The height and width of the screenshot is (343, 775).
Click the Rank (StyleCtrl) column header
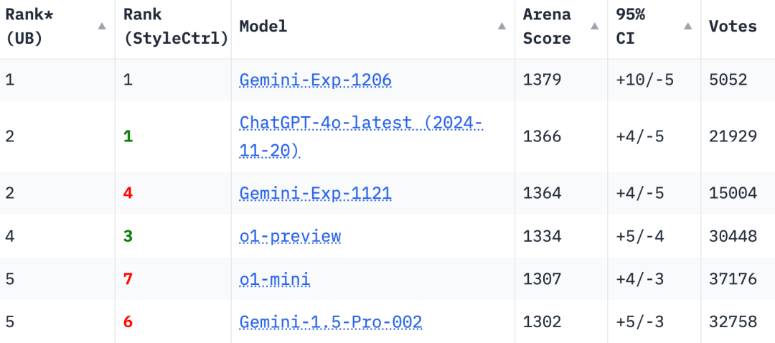(176, 27)
